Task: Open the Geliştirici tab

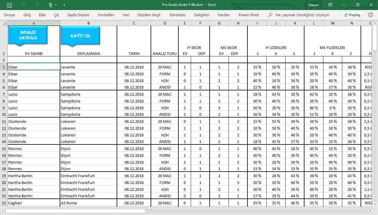Action: (x=202, y=15)
